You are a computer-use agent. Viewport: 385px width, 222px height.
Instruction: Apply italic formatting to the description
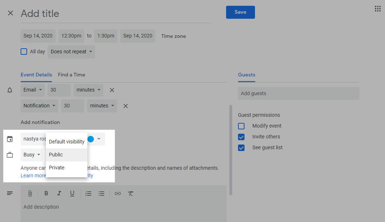click(59, 194)
